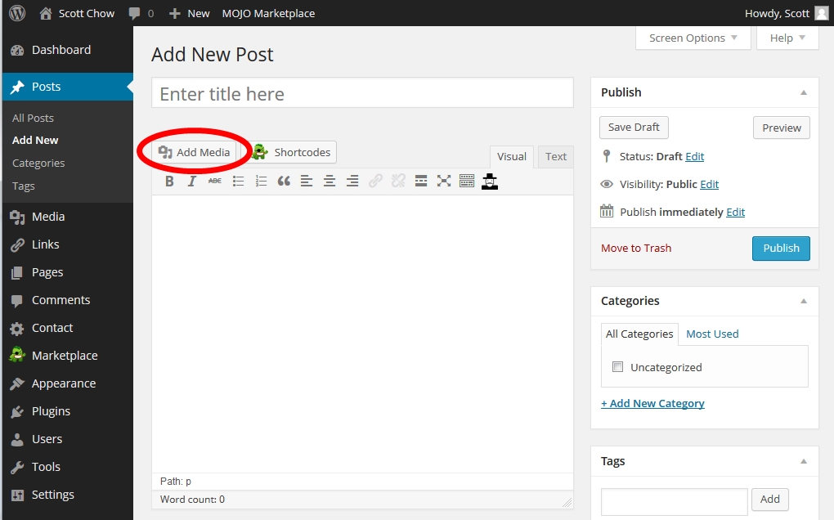Insert a numbered list
Image resolution: width=834 pixels, height=520 pixels.
point(261,182)
